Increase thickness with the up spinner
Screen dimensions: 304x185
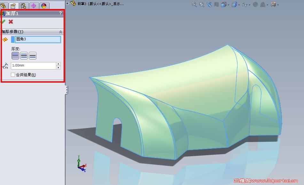58,64
